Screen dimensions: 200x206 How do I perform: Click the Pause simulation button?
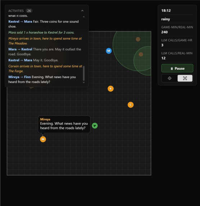point(177,68)
